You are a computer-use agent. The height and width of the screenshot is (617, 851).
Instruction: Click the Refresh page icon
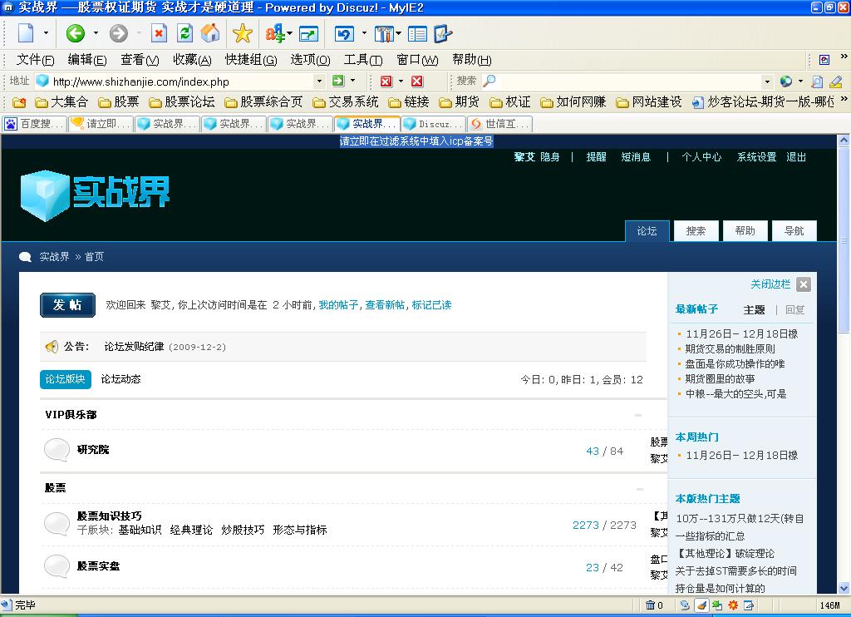tap(184, 33)
